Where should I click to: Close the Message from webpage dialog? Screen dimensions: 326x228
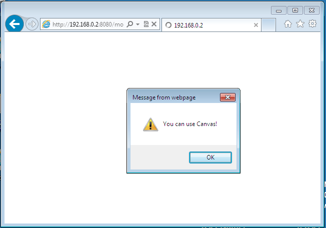(227, 97)
